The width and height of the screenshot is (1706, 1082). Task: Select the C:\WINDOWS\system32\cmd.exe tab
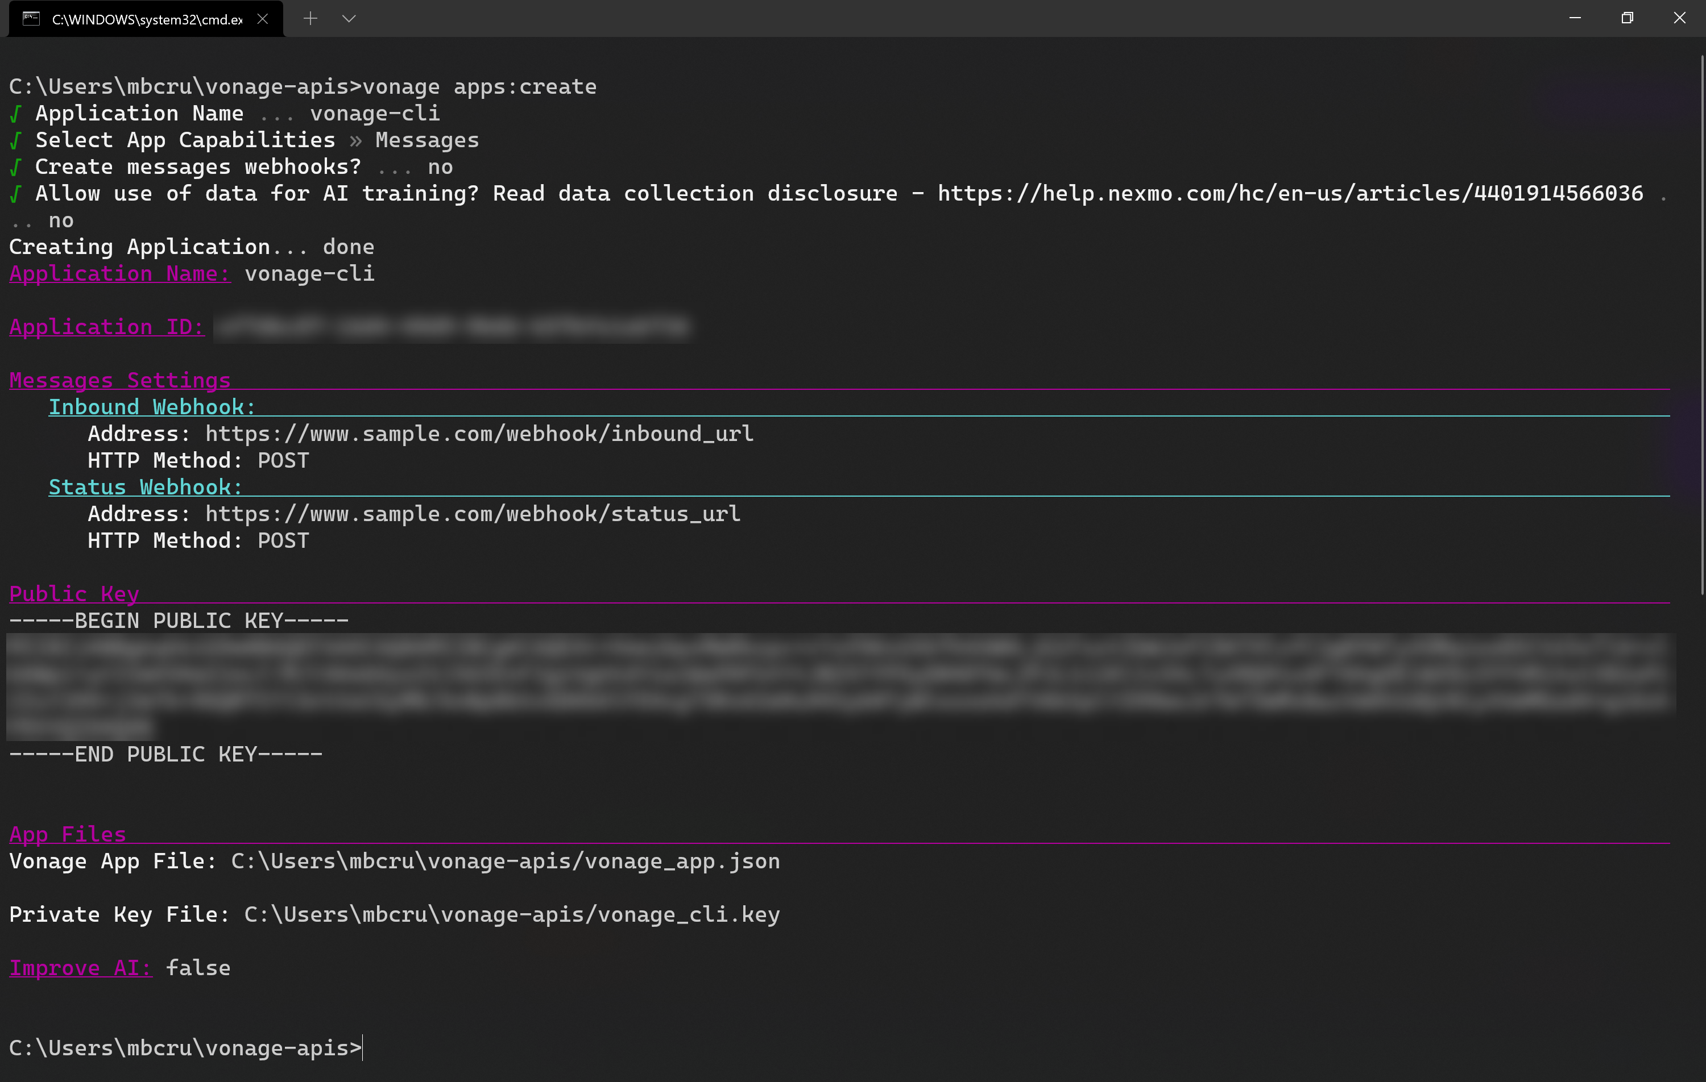(x=146, y=19)
